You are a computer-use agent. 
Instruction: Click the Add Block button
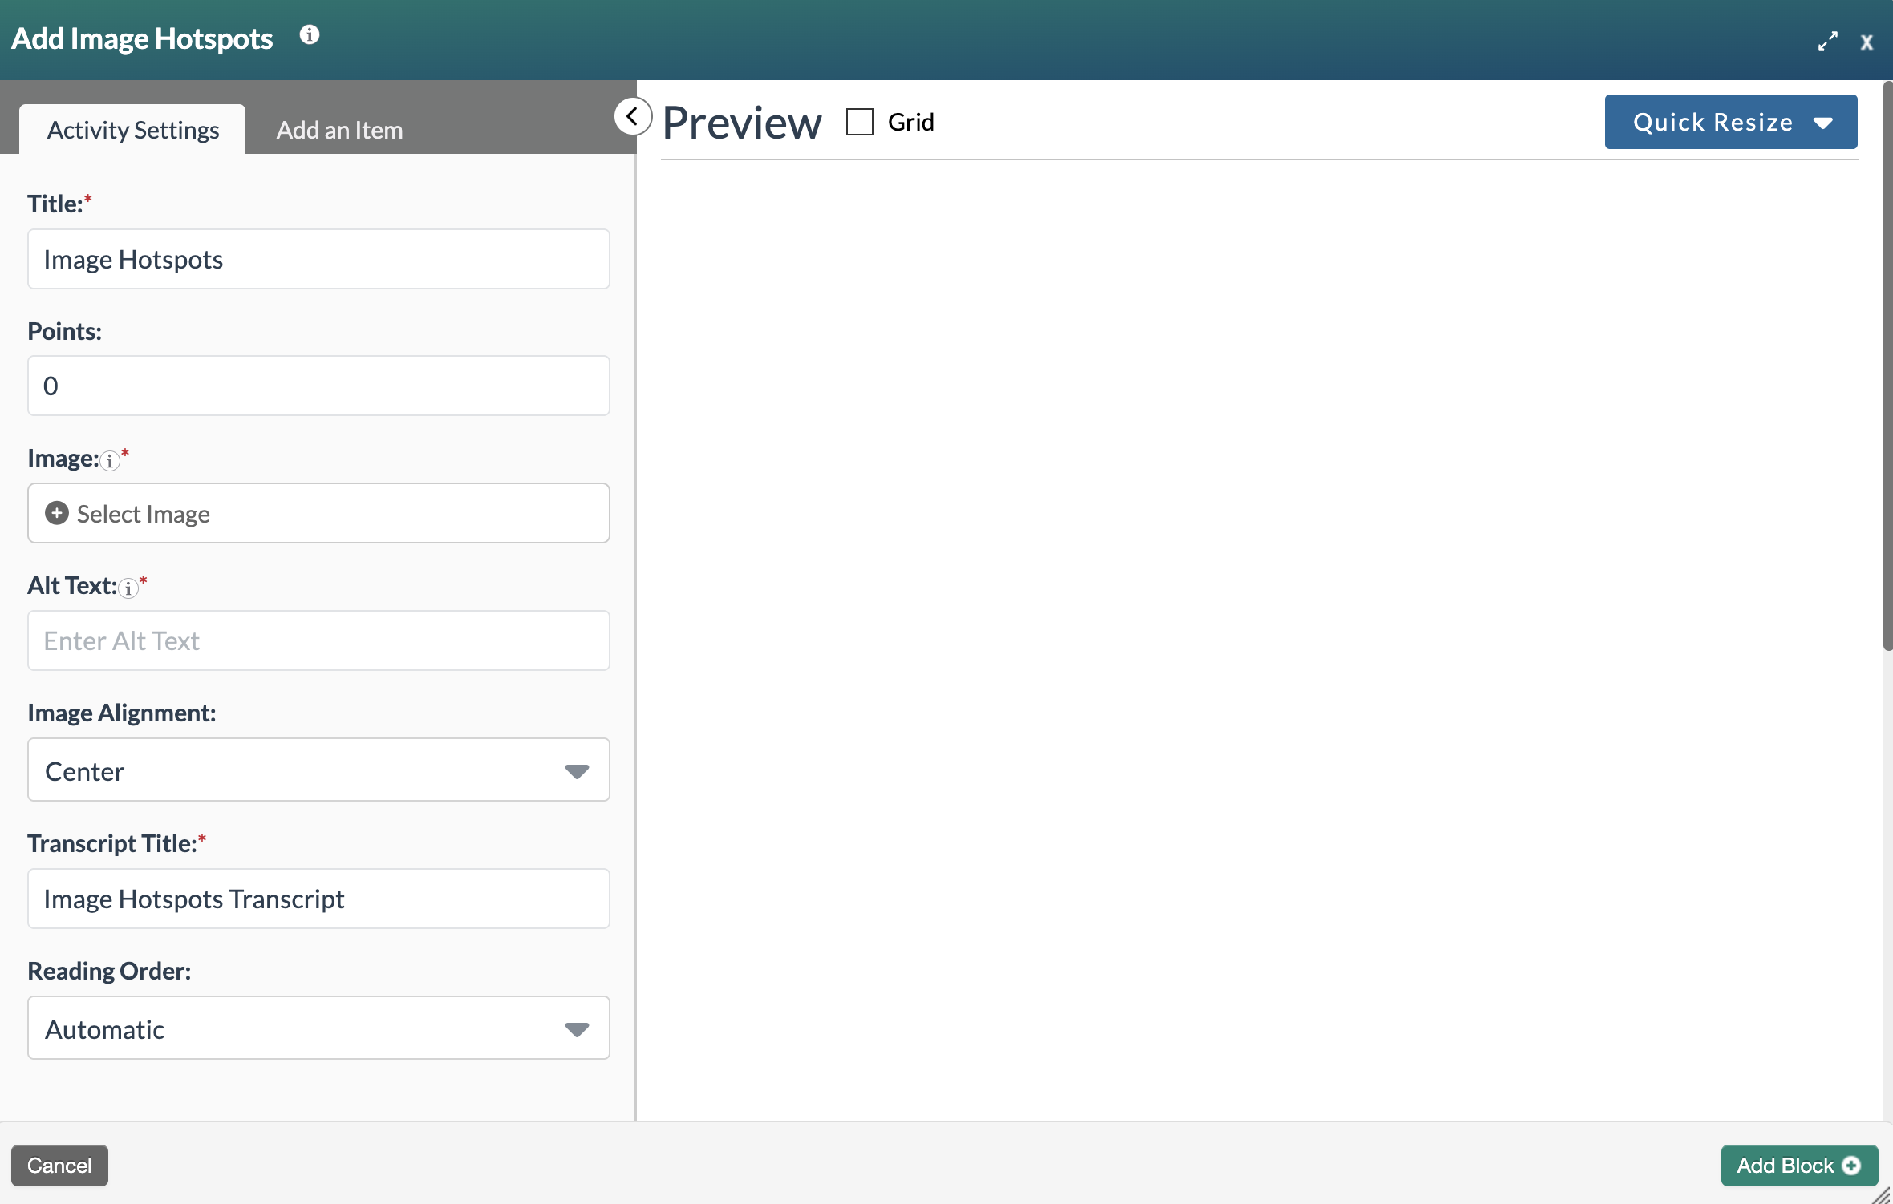pos(1799,1166)
